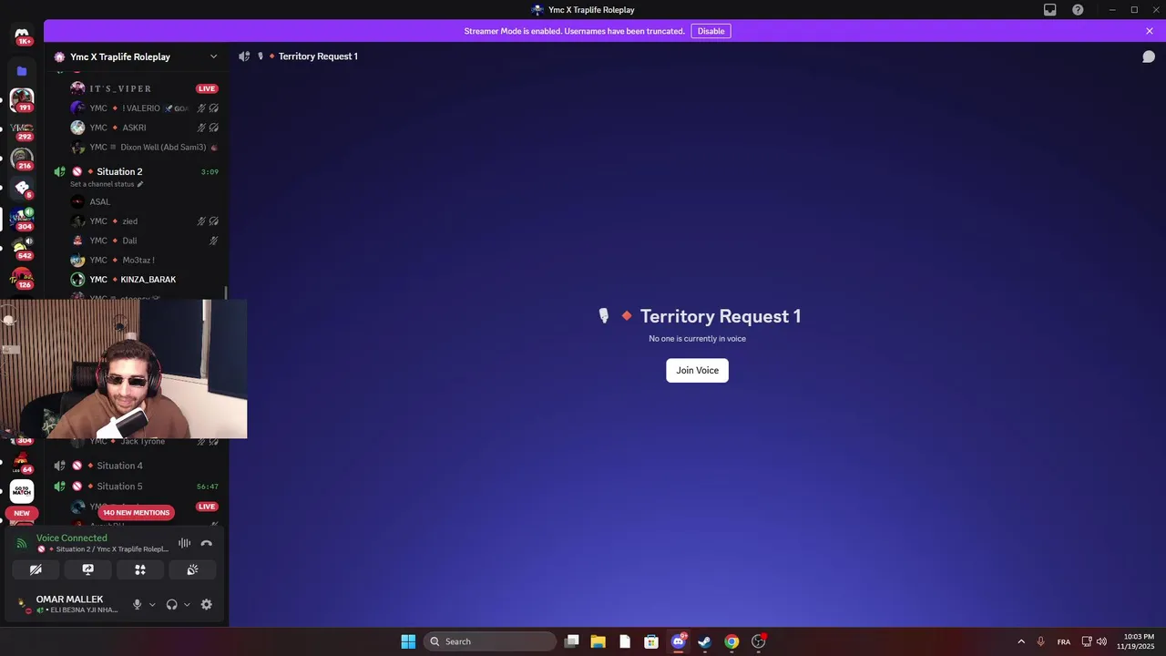Switch FRA keyboard language indicator
The height and width of the screenshot is (656, 1166).
[x=1064, y=641]
